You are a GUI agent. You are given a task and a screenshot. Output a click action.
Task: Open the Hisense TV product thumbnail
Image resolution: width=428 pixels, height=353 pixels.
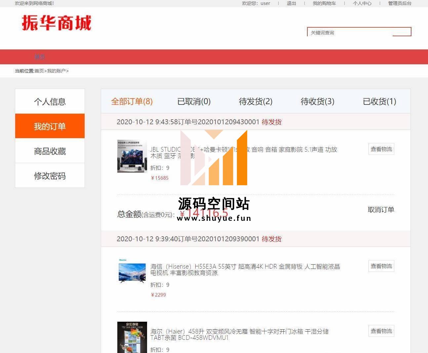(132, 271)
